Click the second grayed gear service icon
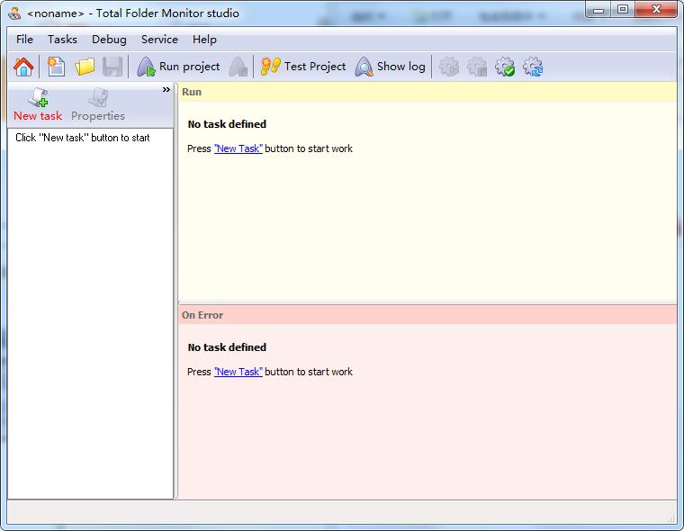 [477, 67]
